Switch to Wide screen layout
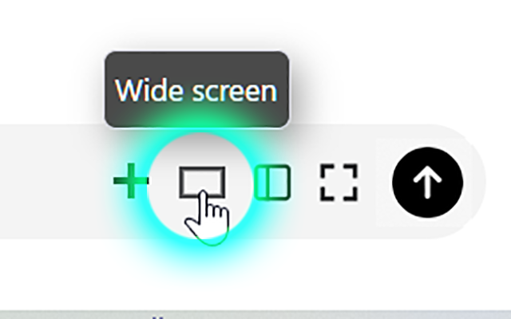511x319 pixels. pyautogui.click(x=202, y=183)
